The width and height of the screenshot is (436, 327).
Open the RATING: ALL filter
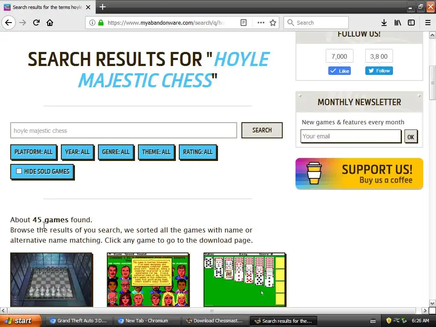tap(198, 152)
